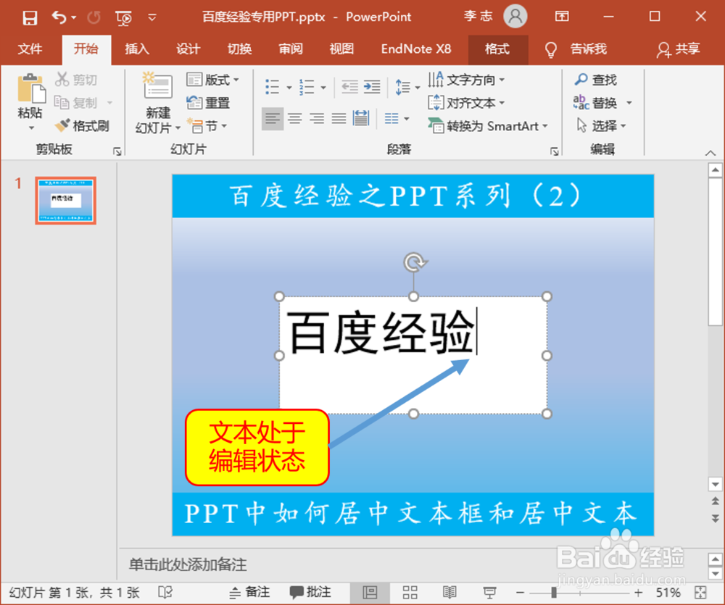This screenshot has height=605, width=725.
Task: Click the user account avatar
Action: [x=515, y=17]
